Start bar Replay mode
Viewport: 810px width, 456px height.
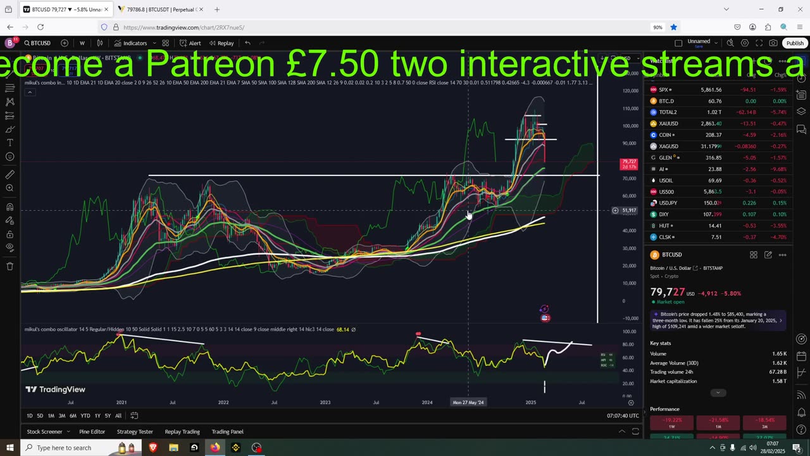coord(221,43)
